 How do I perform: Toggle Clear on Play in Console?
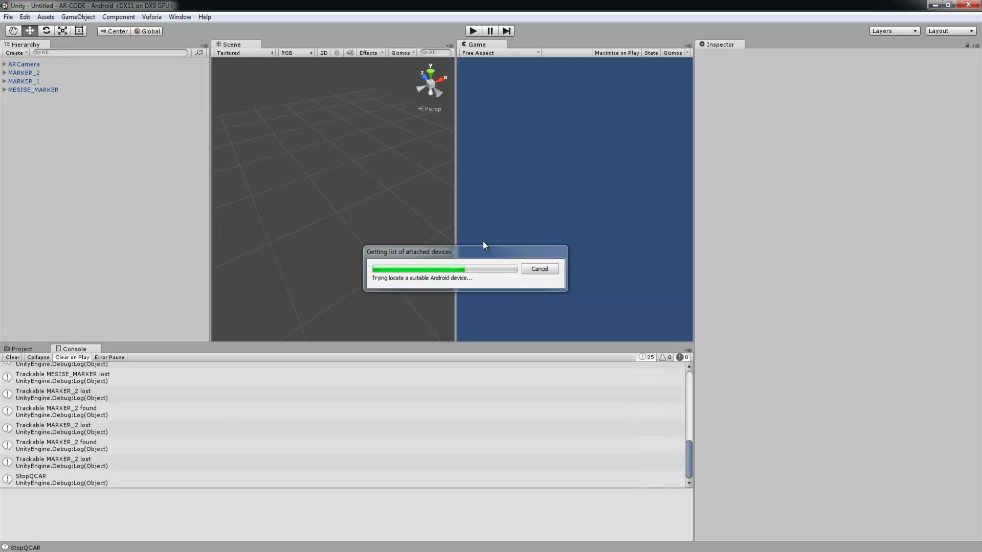pos(72,357)
